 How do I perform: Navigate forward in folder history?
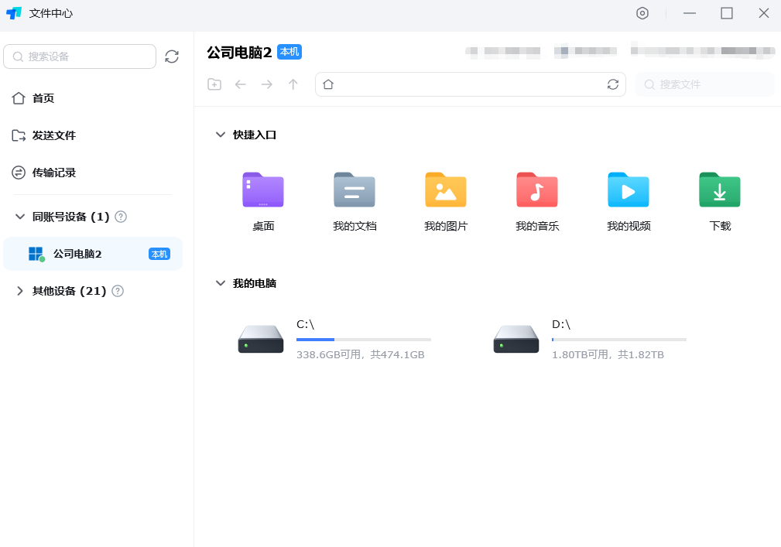[x=267, y=84]
